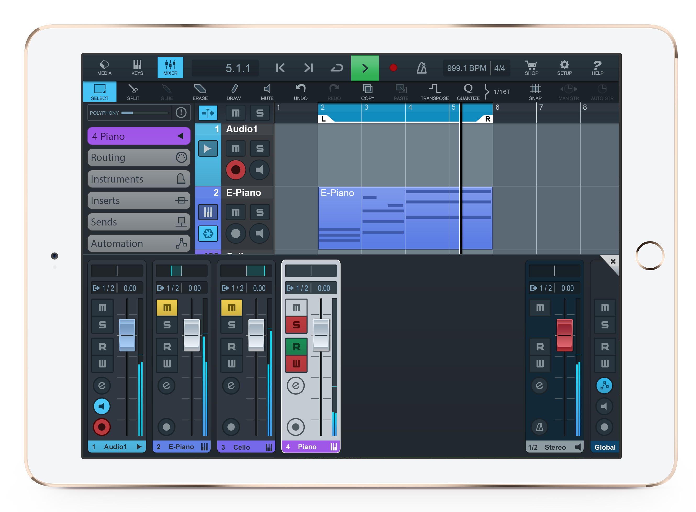Select the 3 Cello mixer channel label
Viewport: 696px width, 512px height.
click(x=246, y=447)
